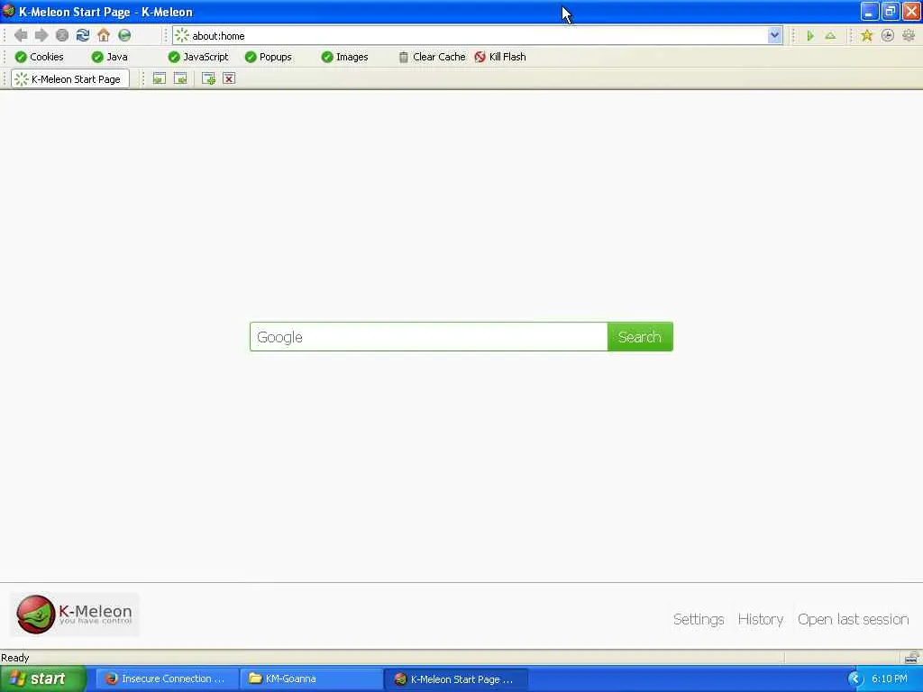
Task: Reload the current page
Action: pos(83,35)
